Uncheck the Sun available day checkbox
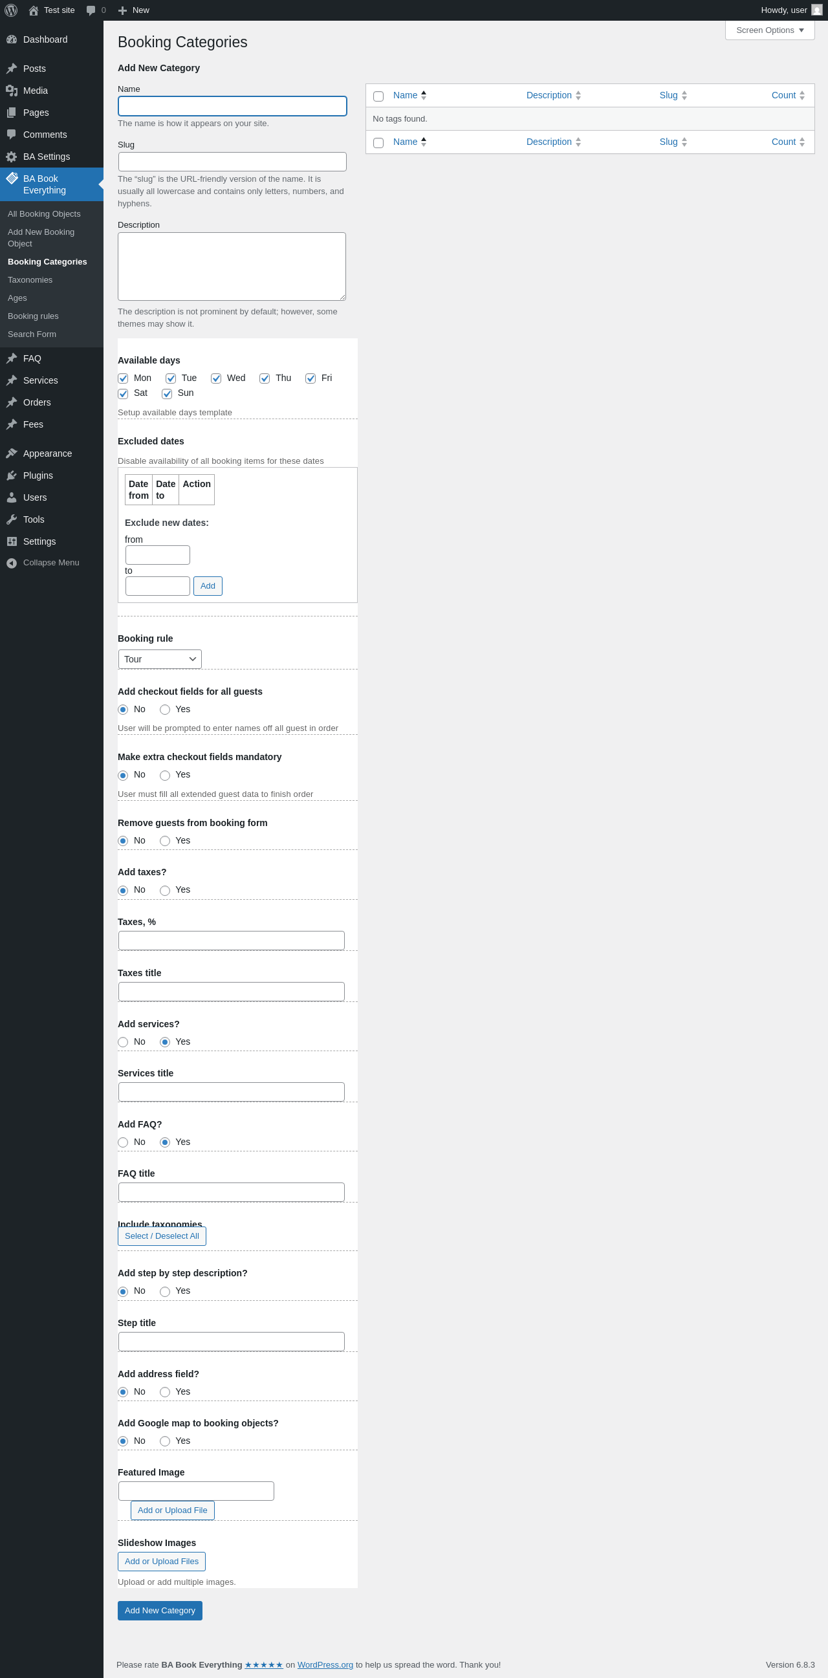Image resolution: width=828 pixels, height=1678 pixels. (167, 393)
